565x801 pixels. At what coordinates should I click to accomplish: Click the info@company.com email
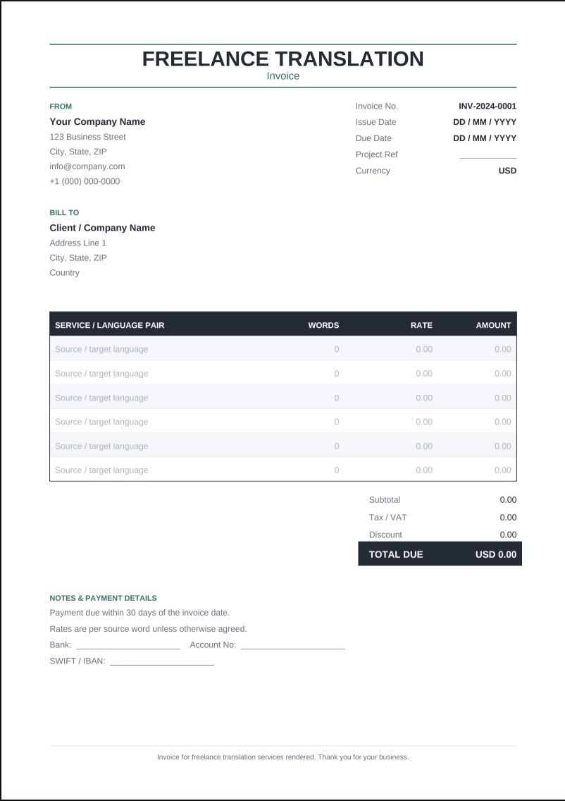pyautogui.click(x=87, y=166)
